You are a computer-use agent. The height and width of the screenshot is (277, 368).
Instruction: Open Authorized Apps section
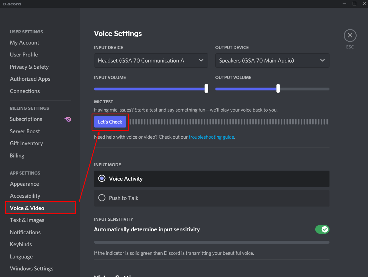coord(30,79)
